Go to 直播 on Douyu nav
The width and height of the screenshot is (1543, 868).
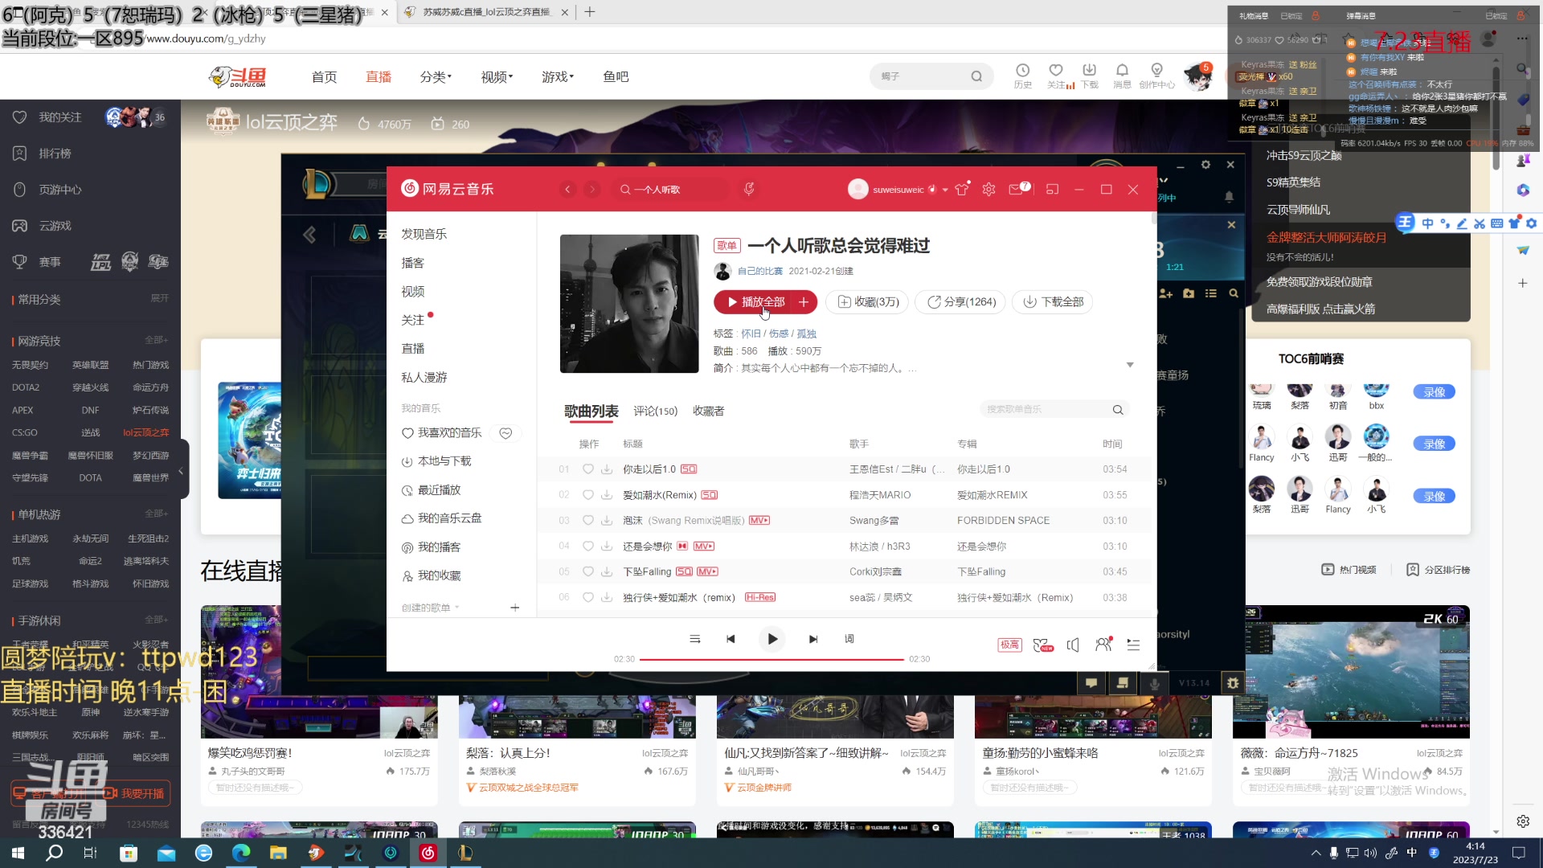coord(379,76)
